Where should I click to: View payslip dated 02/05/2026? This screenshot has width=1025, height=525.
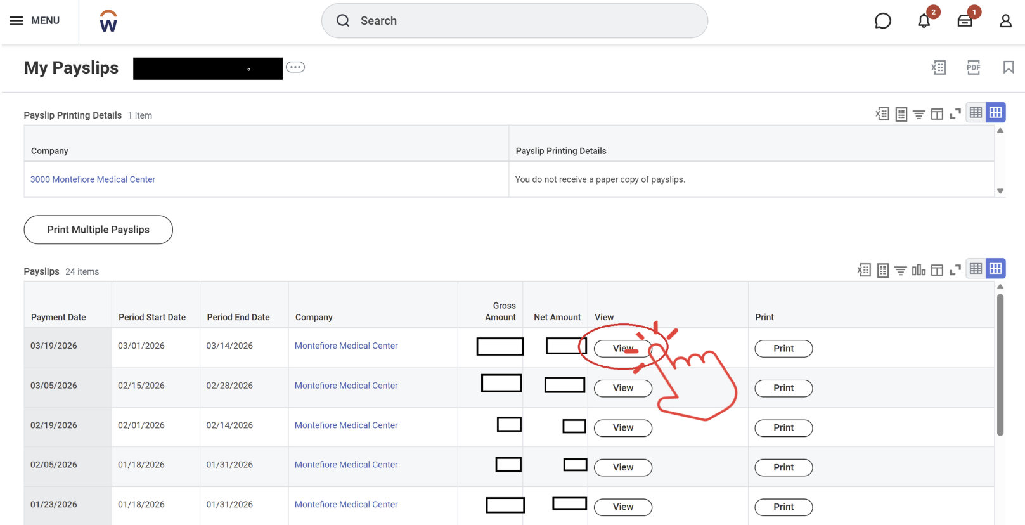pos(623,467)
